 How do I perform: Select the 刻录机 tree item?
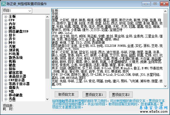14,50
